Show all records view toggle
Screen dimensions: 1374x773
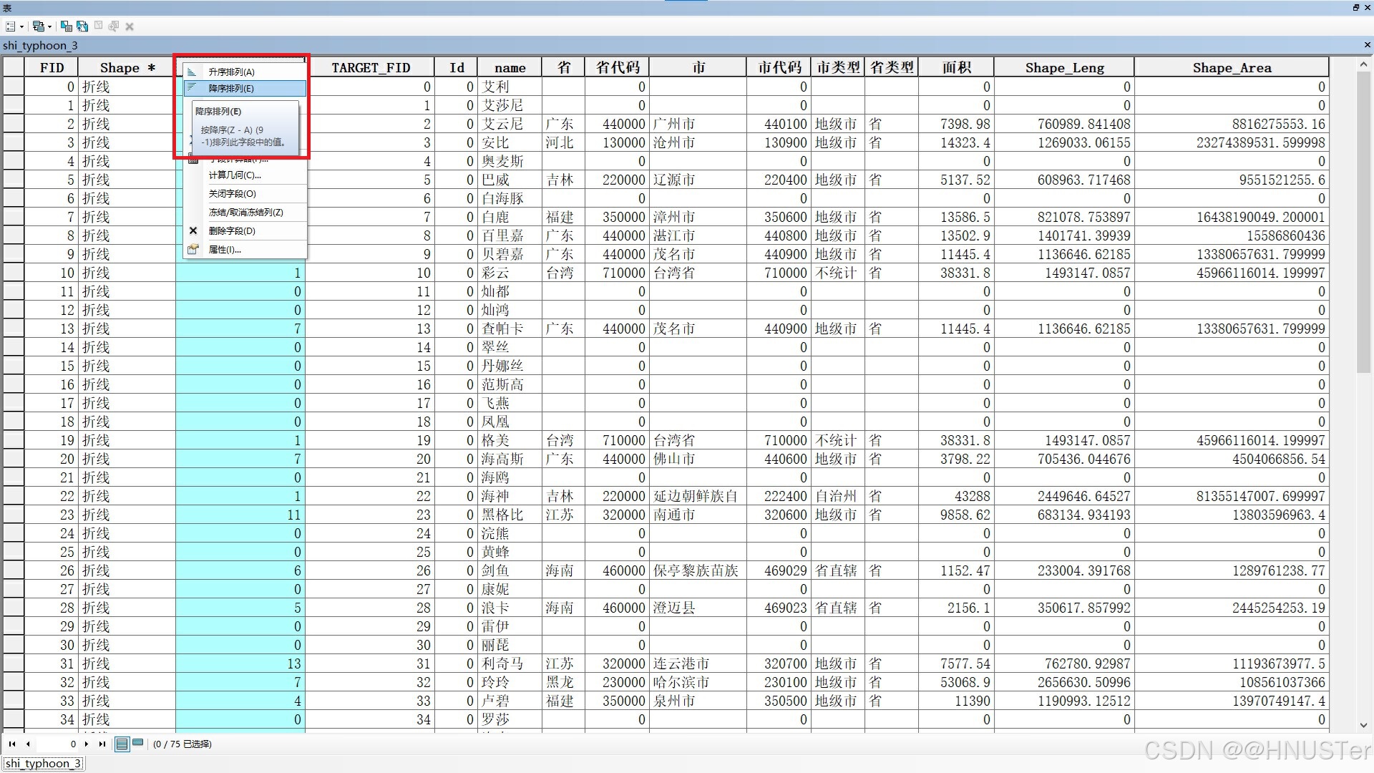pyautogui.click(x=122, y=744)
